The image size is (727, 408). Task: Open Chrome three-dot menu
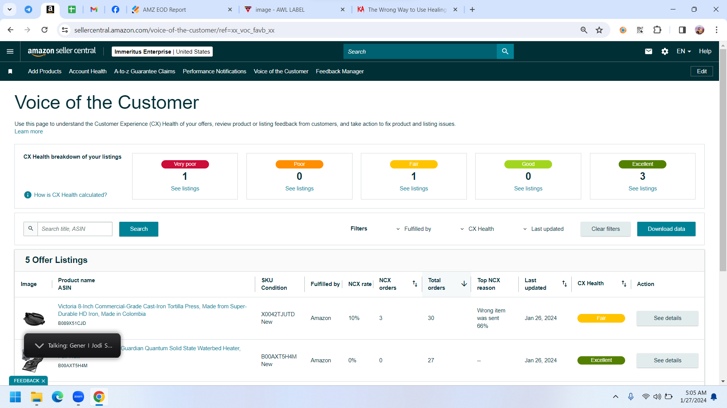[x=716, y=30]
